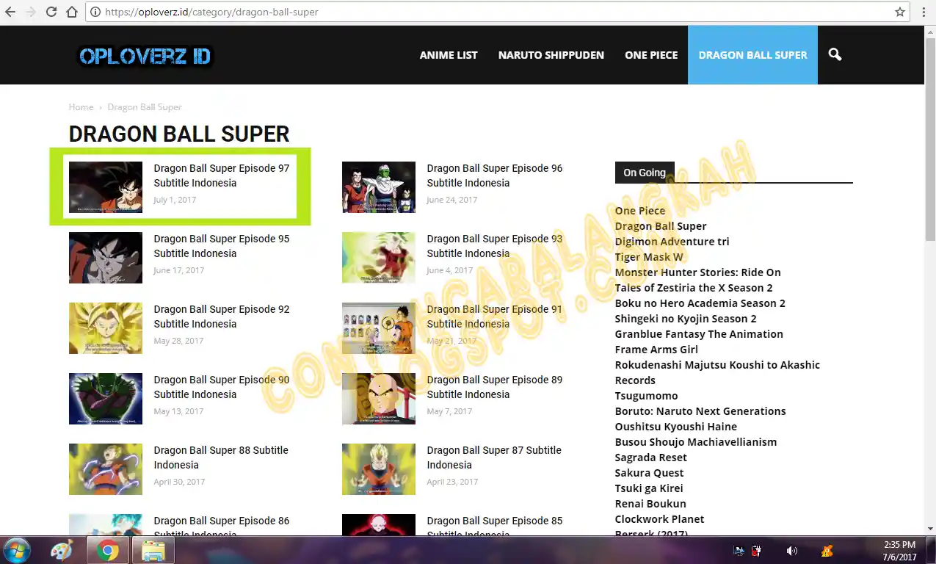
Task: Open Monster Hunter Stories: Ride On link
Action: [x=698, y=272]
